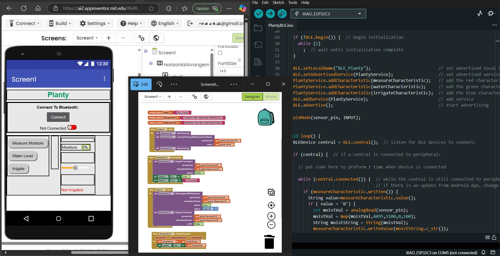Start Arduino debugging with the debug icon
500x256 pixels.
pyautogui.click(x=282, y=14)
